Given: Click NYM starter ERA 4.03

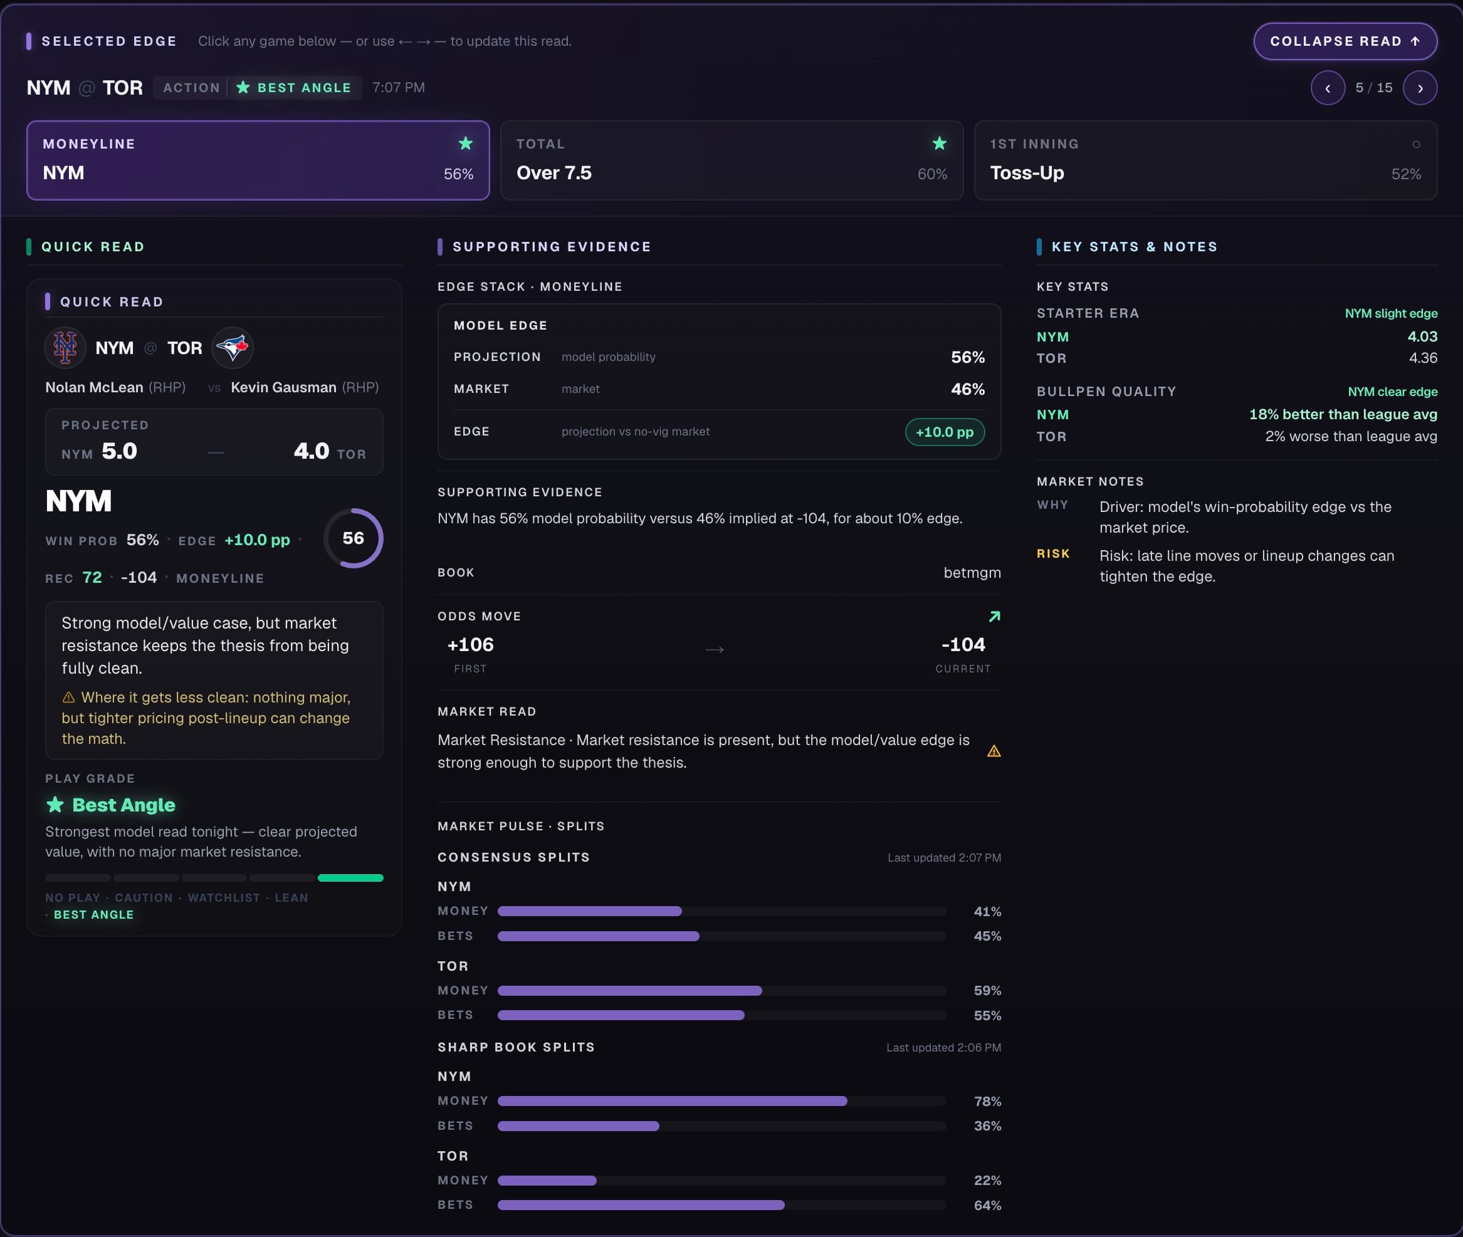Looking at the screenshot, I should click(x=1422, y=337).
